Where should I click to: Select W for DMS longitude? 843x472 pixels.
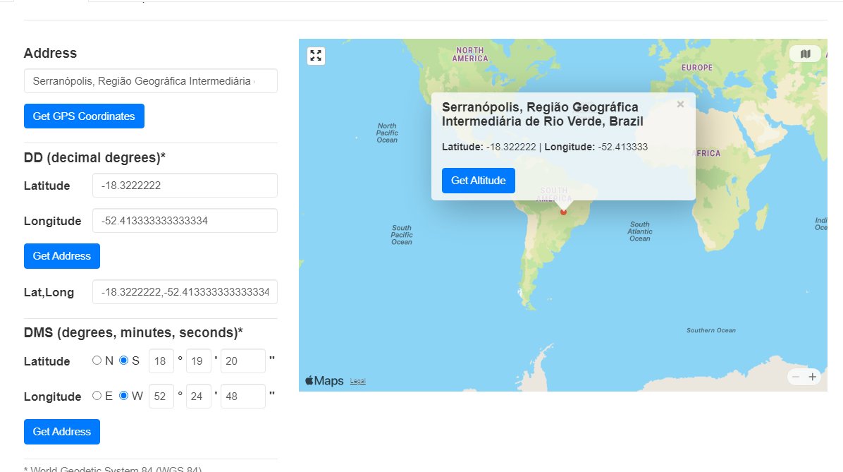[x=123, y=396]
